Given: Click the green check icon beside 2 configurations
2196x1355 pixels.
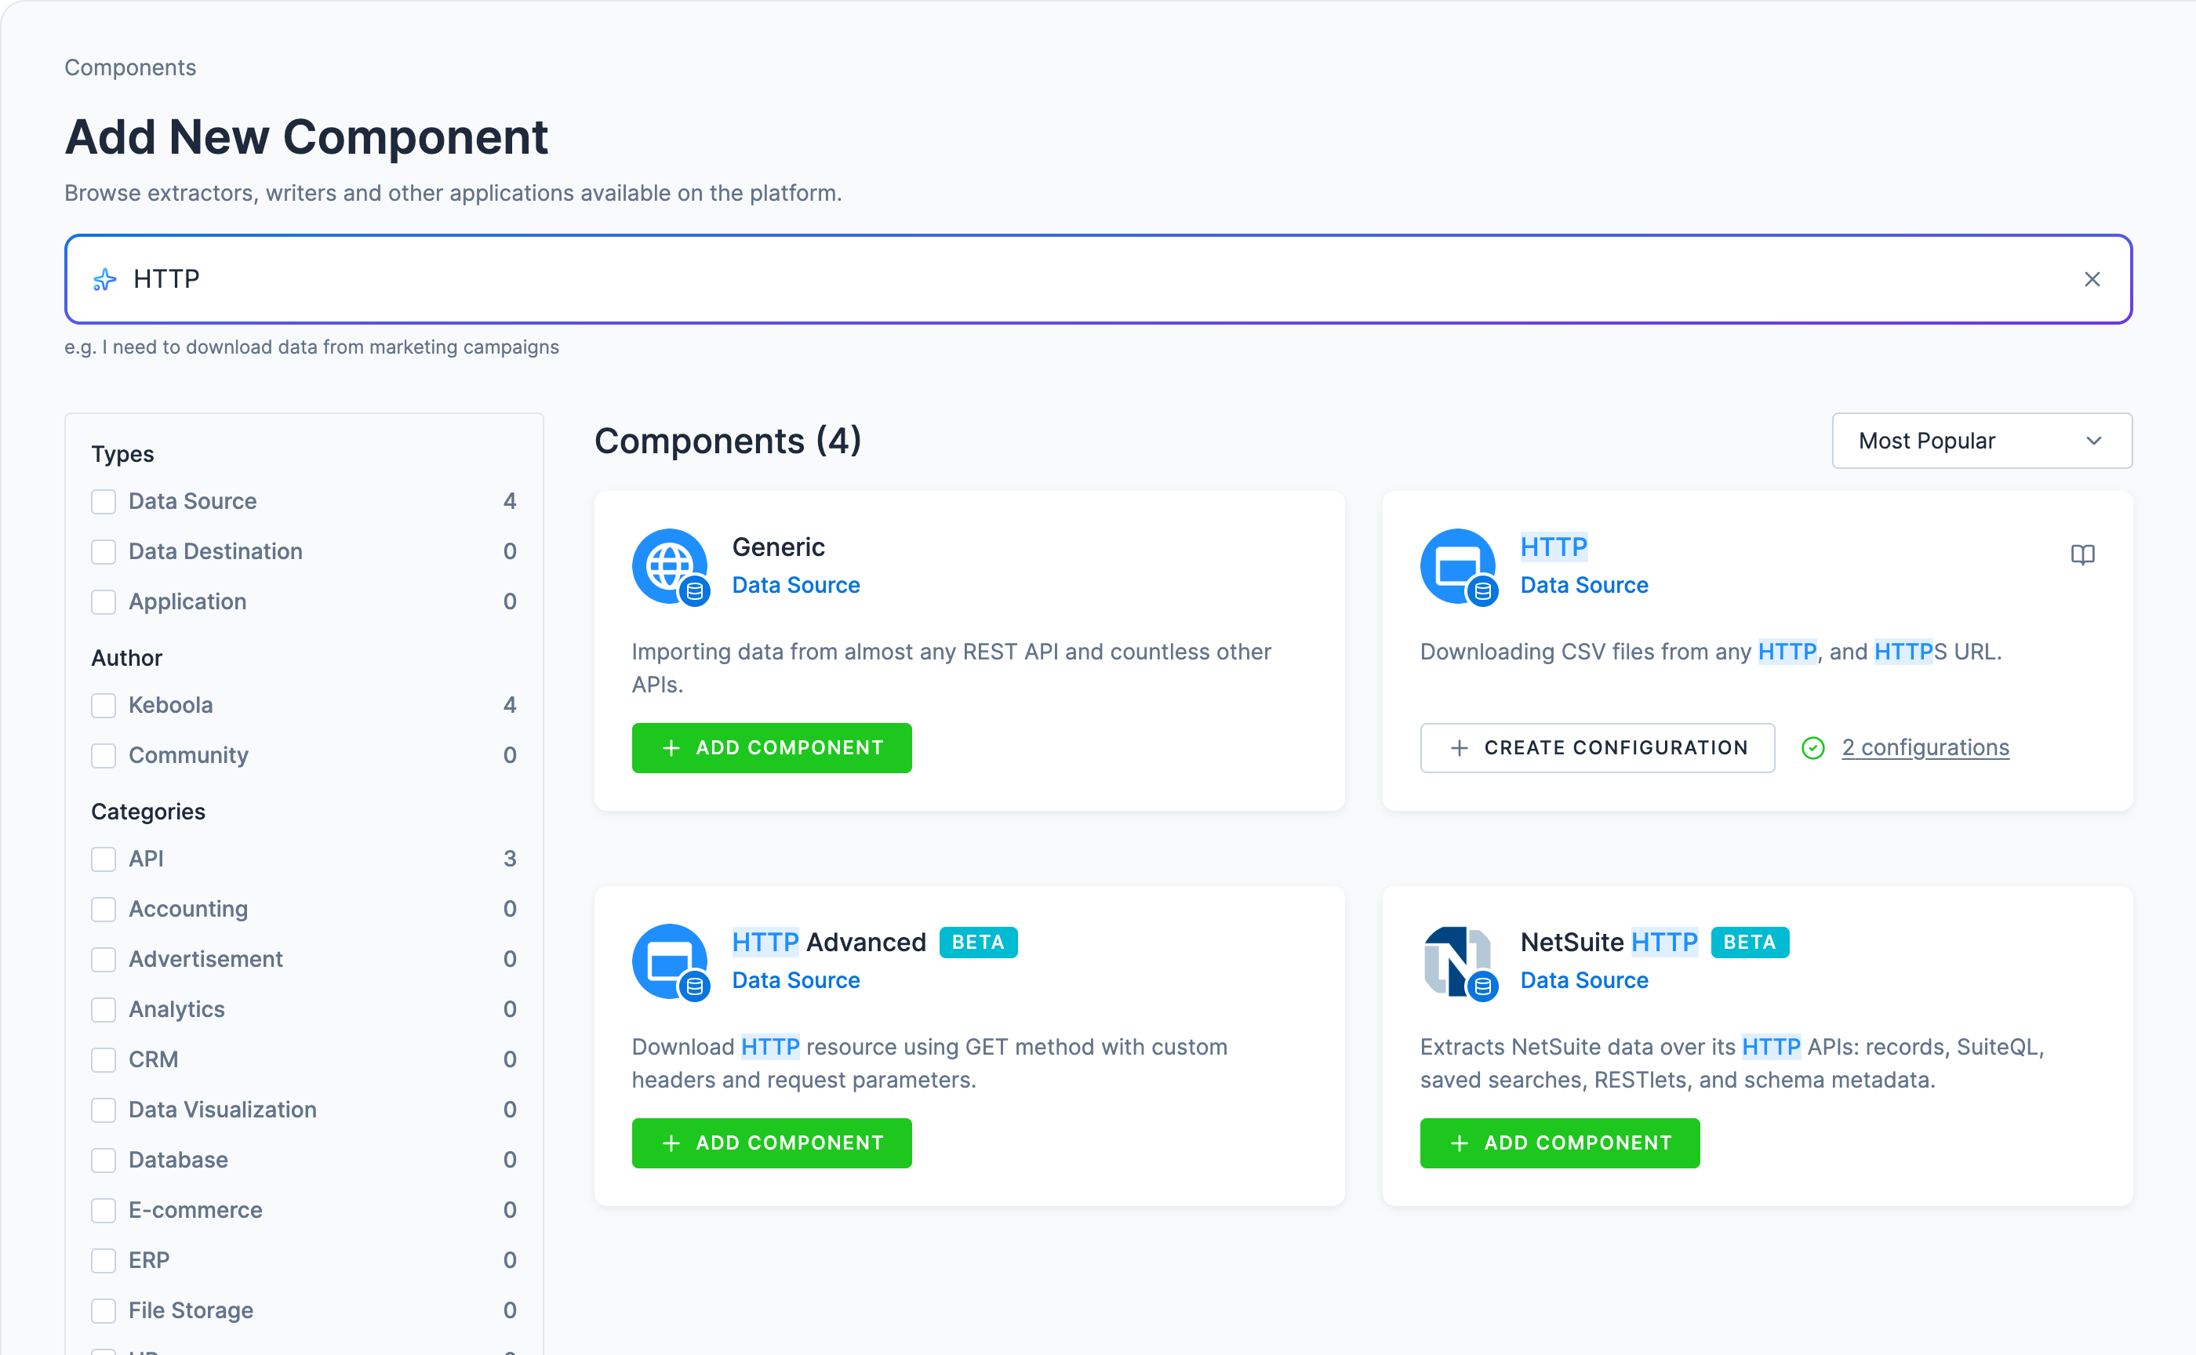Looking at the screenshot, I should 1812,748.
